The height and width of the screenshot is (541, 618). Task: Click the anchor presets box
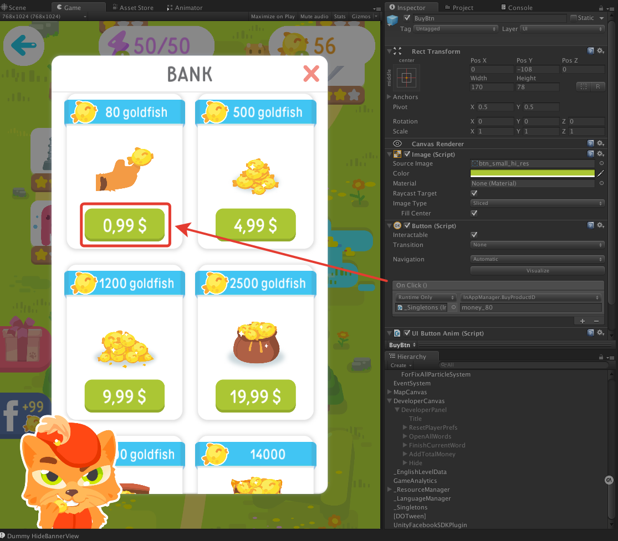[x=406, y=78]
